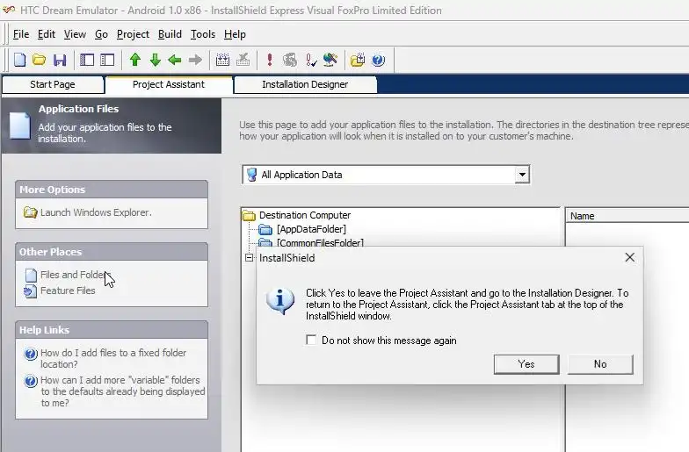The width and height of the screenshot is (689, 452).
Task: Click the grayed stop build icon
Action: (x=243, y=60)
